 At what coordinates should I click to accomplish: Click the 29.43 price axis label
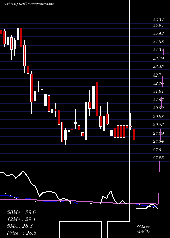[158, 125]
